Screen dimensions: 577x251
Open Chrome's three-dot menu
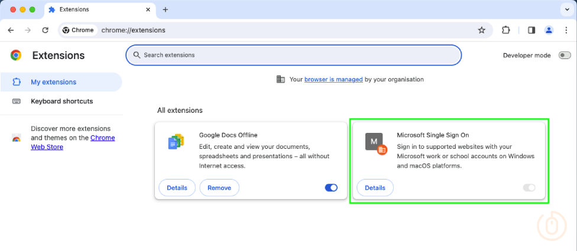pyautogui.click(x=566, y=30)
